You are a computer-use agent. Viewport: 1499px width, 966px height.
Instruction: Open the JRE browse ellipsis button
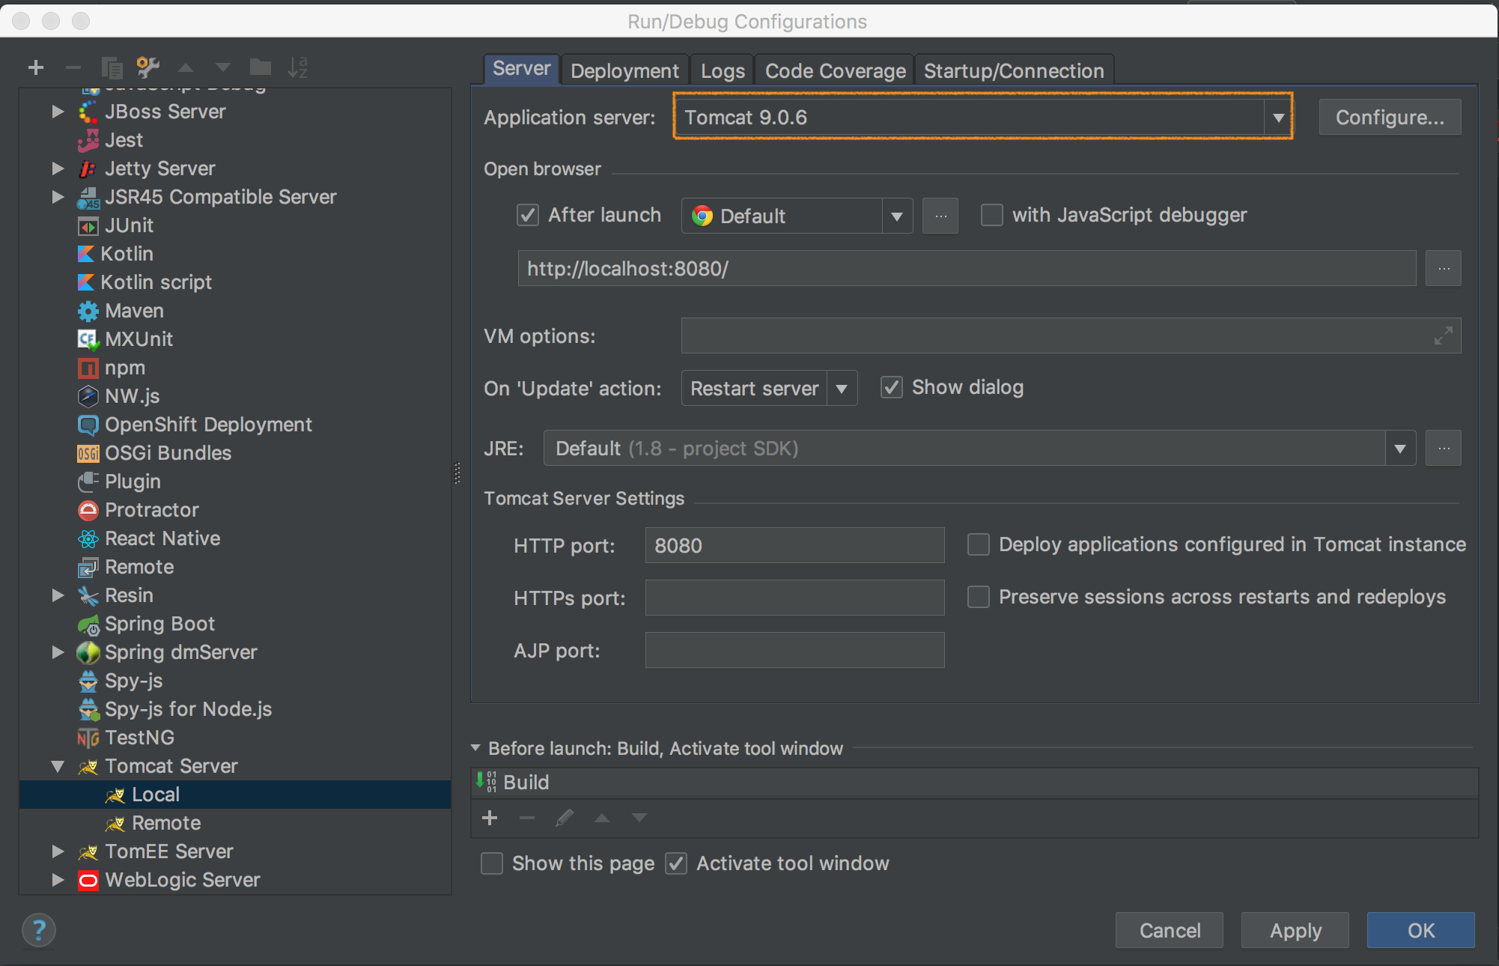point(1444,448)
